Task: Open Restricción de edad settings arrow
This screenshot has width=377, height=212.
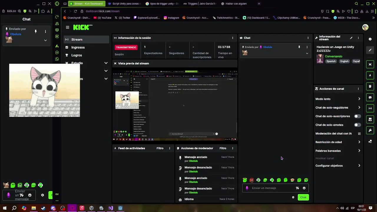Action: [359, 142]
